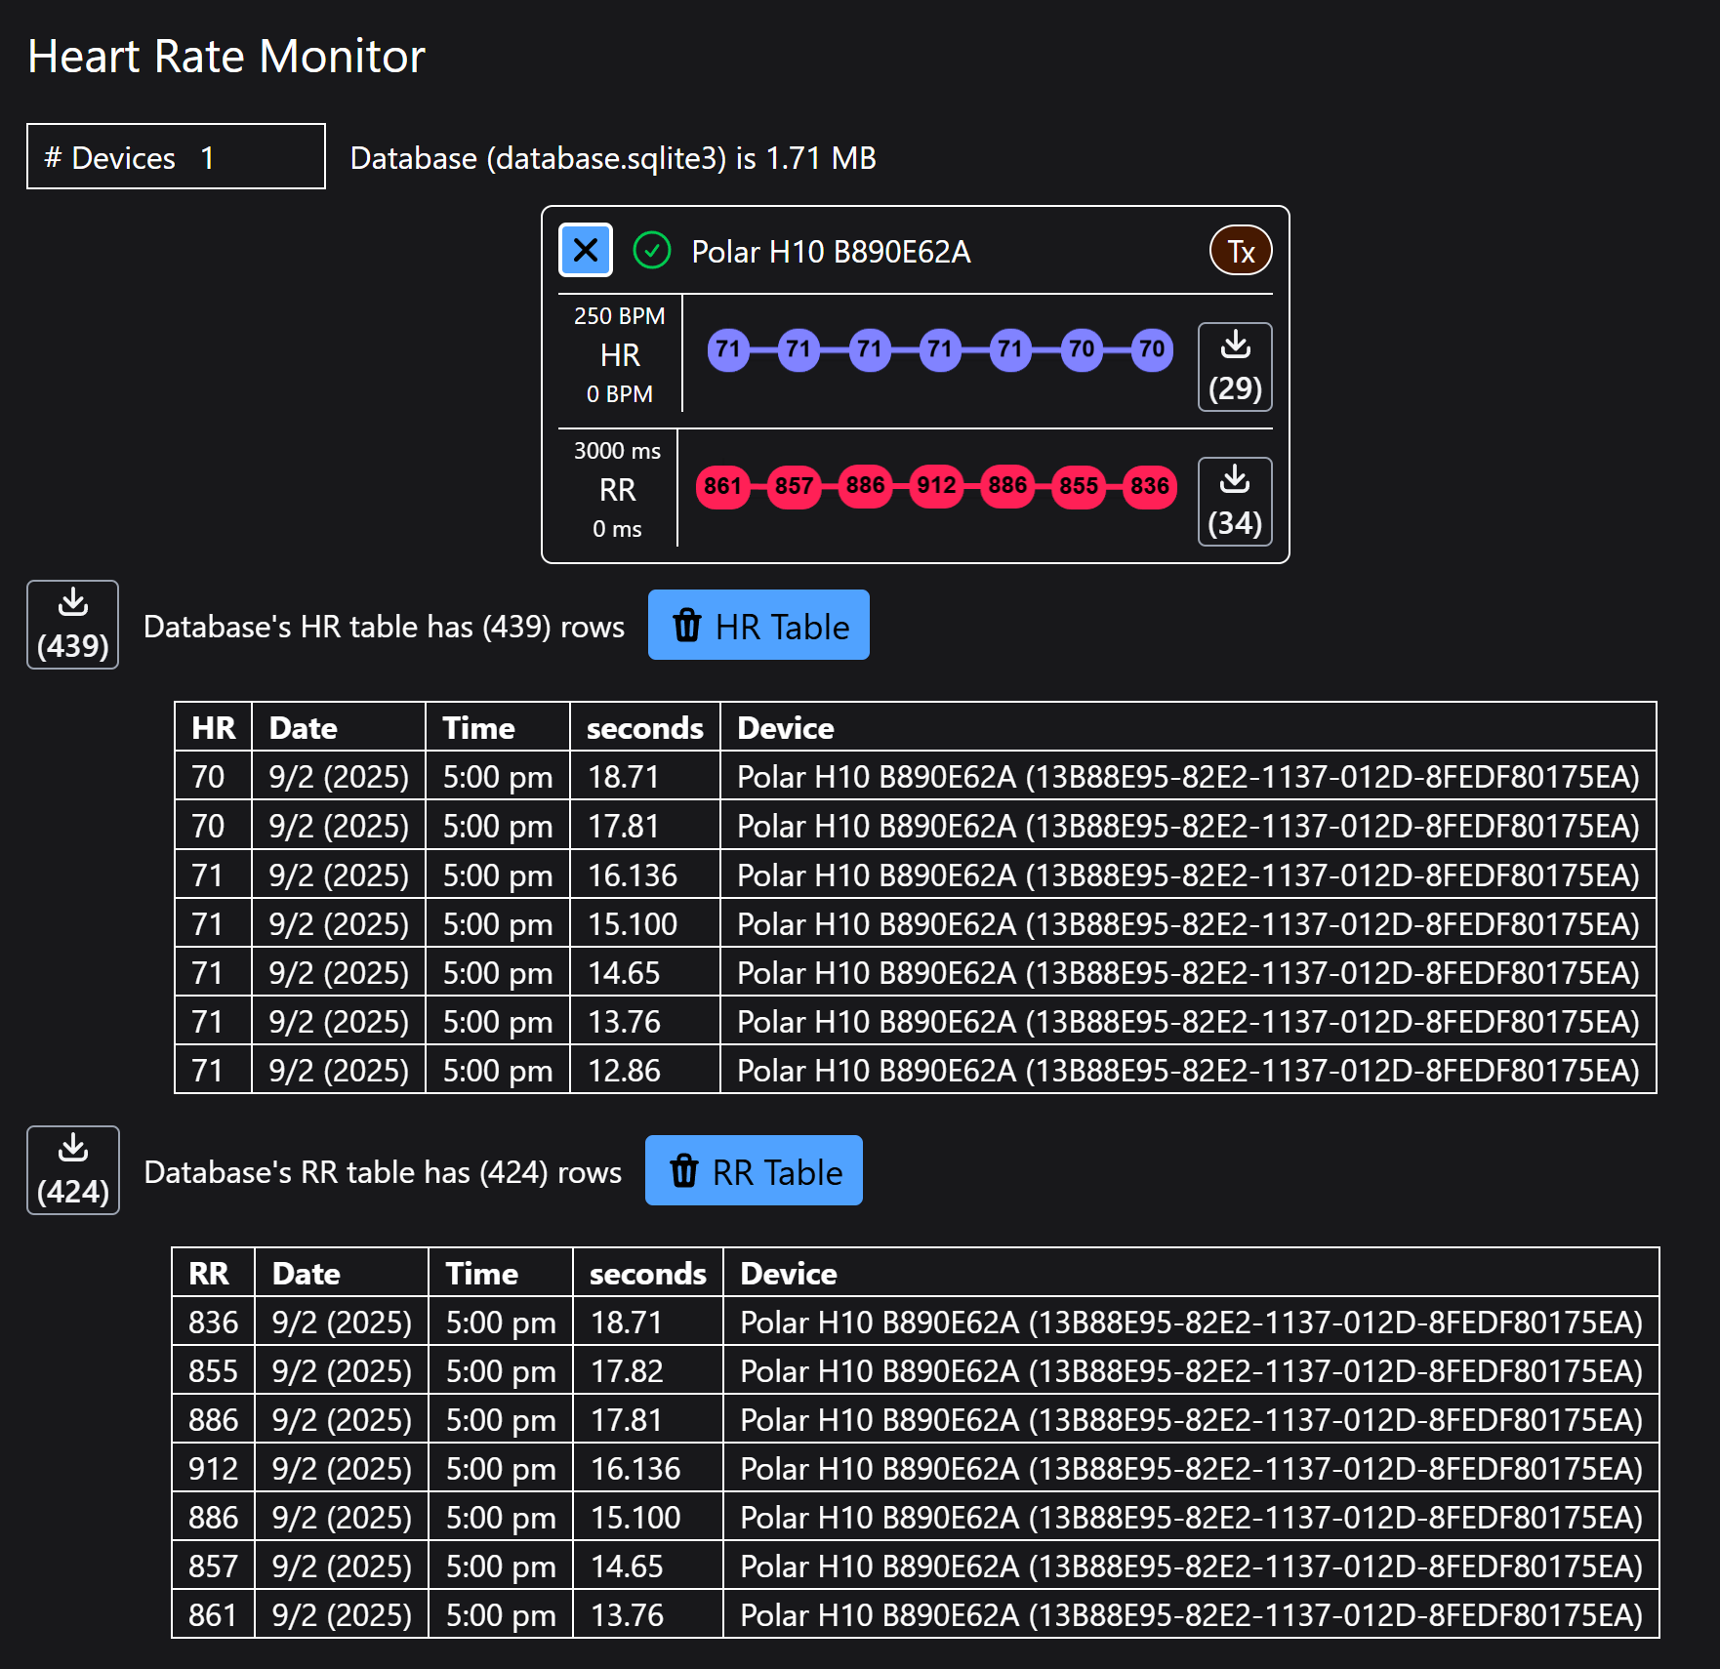Screen dimensions: 1720x1669
Task: Click the green connection status checkmark
Action: [652, 251]
